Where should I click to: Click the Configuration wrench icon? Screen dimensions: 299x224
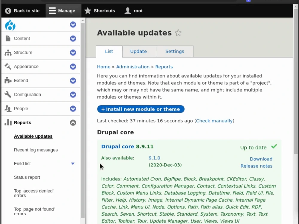(x=8, y=94)
